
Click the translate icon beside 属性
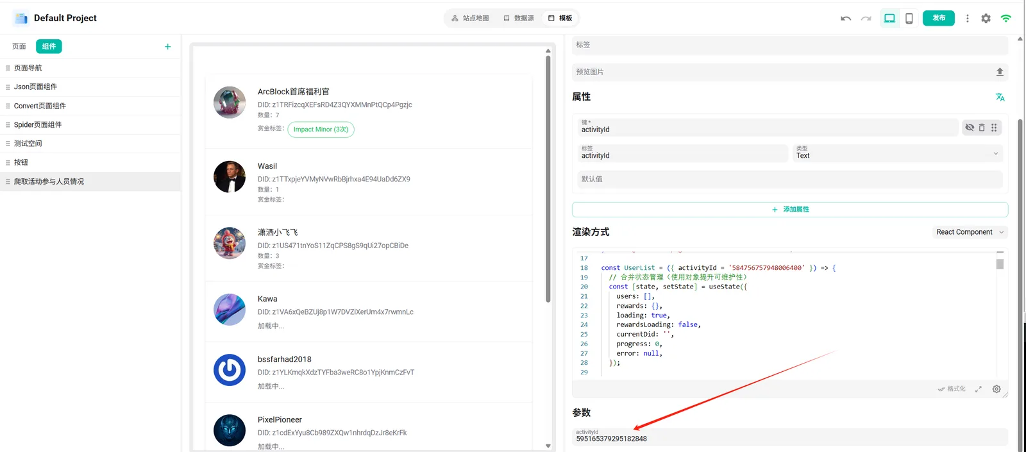(1000, 97)
